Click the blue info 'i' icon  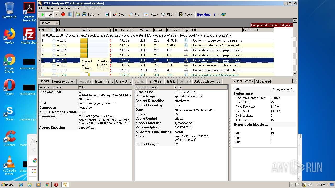tap(214, 14)
